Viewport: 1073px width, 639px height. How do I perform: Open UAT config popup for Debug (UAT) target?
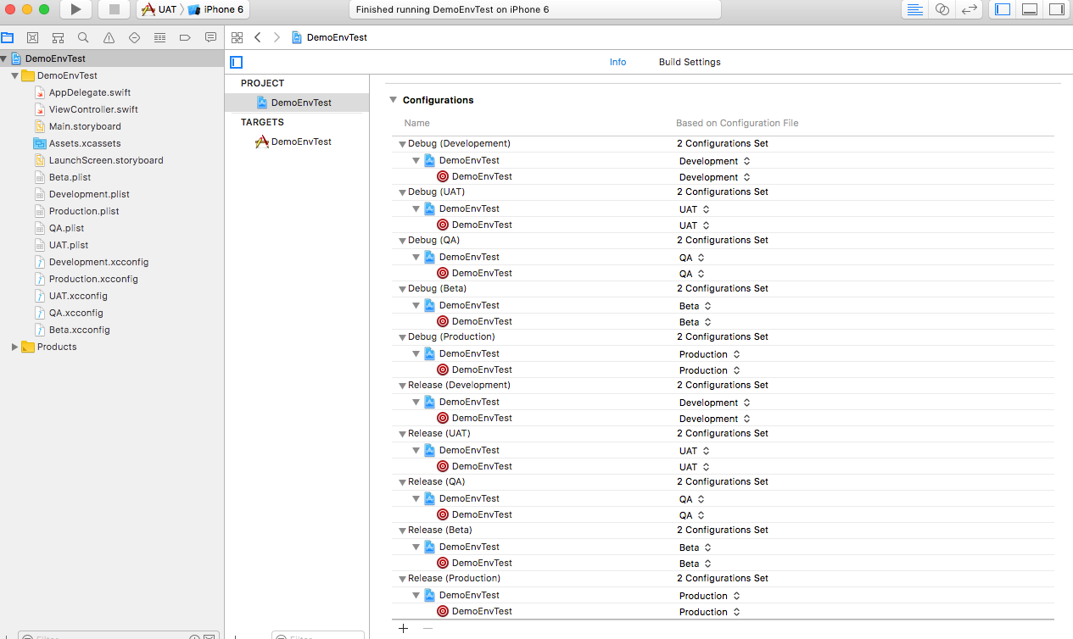[695, 225]
